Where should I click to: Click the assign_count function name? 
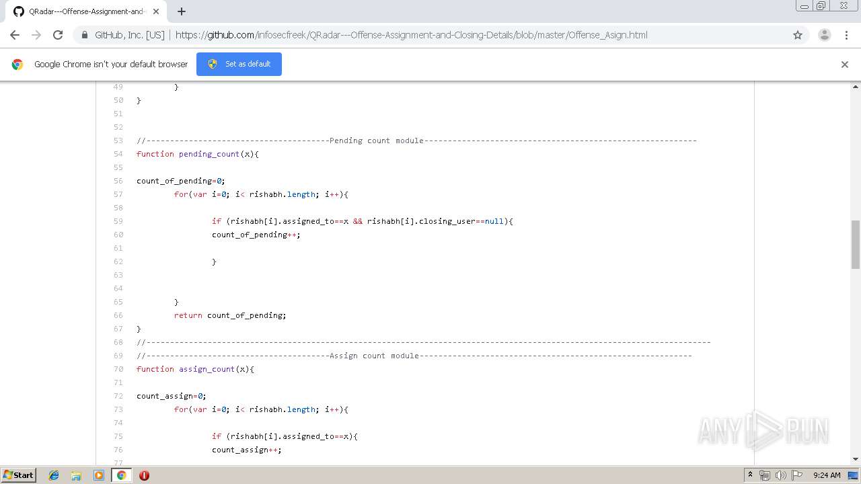[x=207, y=369]
